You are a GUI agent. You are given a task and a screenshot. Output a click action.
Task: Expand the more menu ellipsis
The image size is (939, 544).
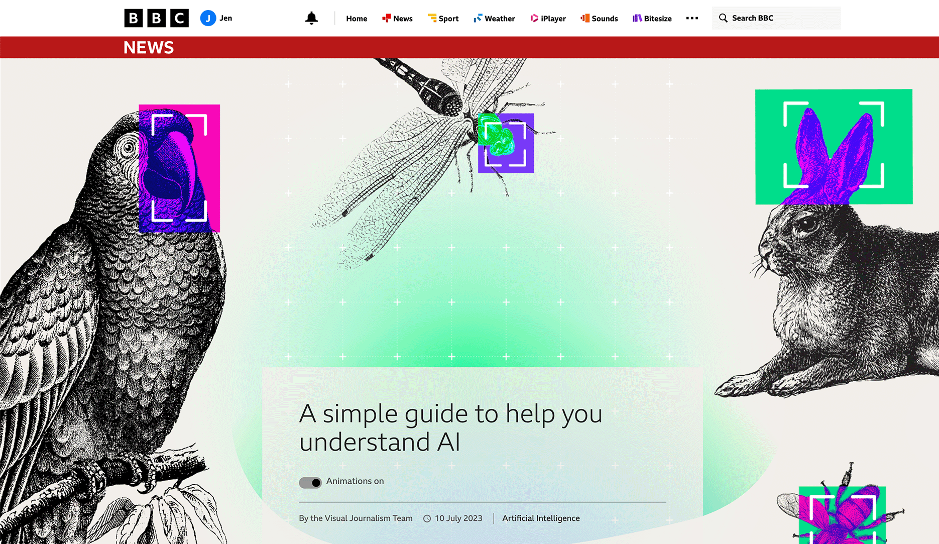(x=692, y=18)
